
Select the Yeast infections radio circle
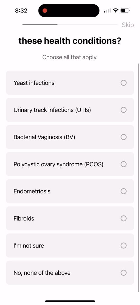tap(124, 83)
